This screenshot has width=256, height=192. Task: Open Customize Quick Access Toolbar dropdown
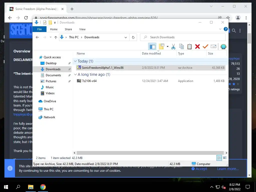point(55,23)
